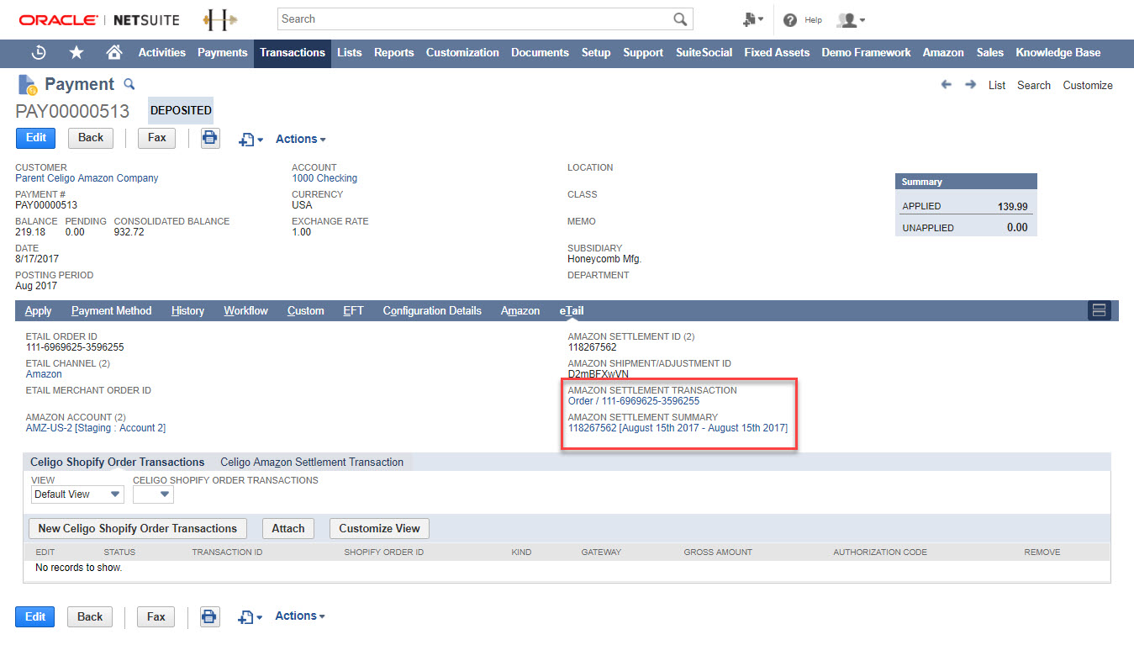Select the eTail subtab
Image resolution: width=1134 pixels, height=645 pixels.
coord(572,311)
